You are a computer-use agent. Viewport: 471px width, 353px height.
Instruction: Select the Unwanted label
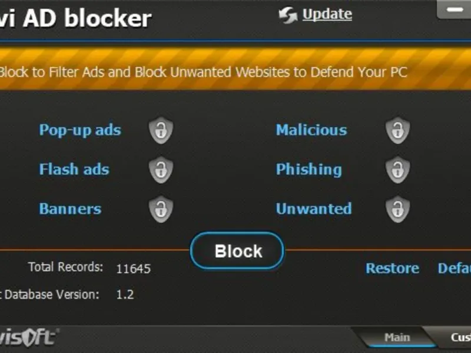[314, 209]
